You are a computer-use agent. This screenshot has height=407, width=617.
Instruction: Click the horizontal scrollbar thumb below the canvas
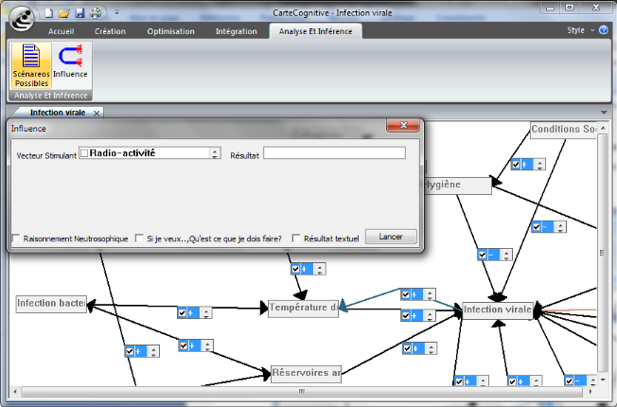tap(302, 392)
